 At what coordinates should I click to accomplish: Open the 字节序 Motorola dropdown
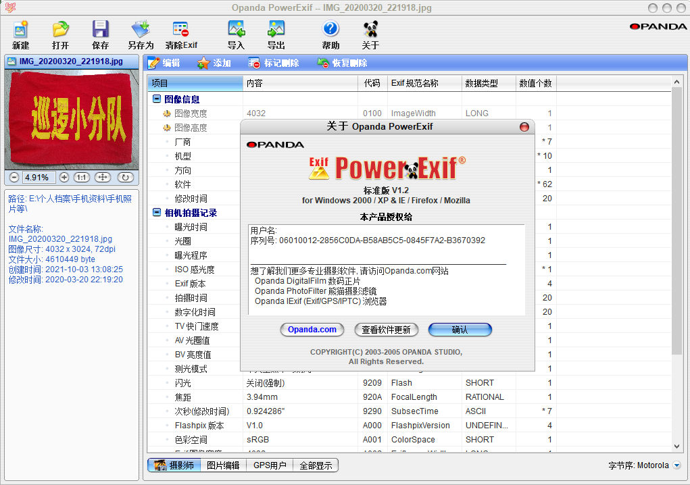pyautogui.click(x=676, y=465)
